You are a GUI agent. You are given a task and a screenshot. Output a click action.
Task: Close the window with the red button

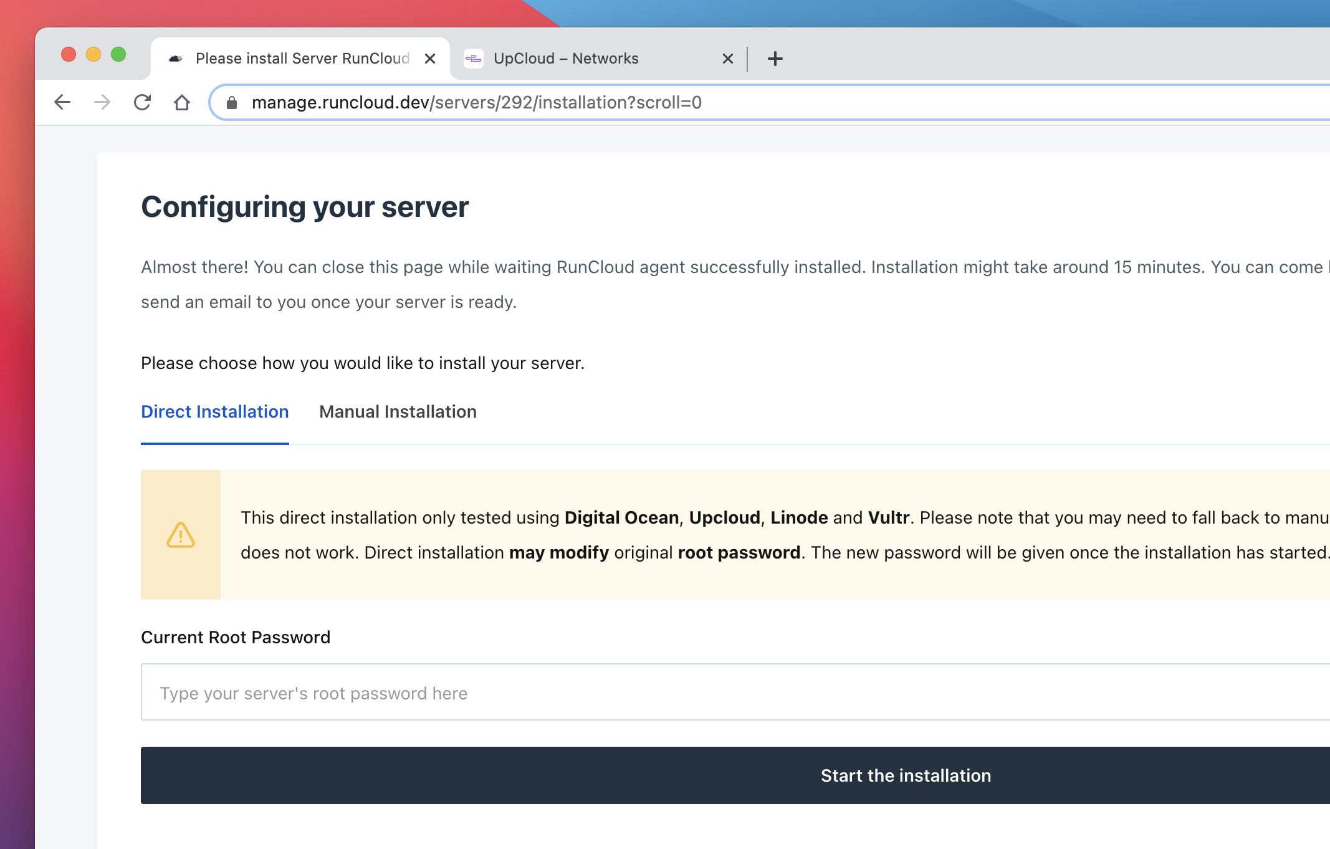(69, 55)
